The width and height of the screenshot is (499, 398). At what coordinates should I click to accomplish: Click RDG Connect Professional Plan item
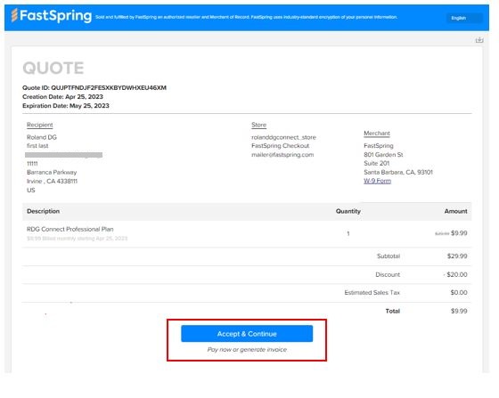tap(70, 229)
